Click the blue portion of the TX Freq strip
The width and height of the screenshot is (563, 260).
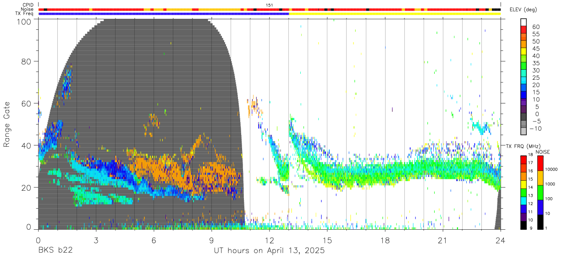coord(164,14)
